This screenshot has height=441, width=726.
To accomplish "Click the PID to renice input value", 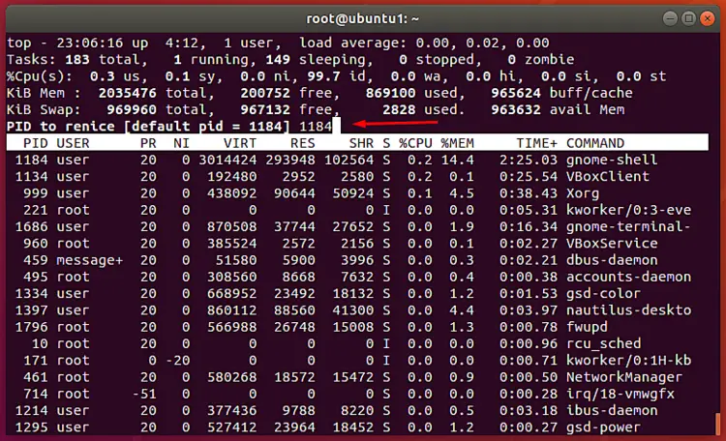I will tap(316, 127).
